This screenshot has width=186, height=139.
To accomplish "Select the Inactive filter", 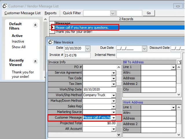I will point(18,41).
